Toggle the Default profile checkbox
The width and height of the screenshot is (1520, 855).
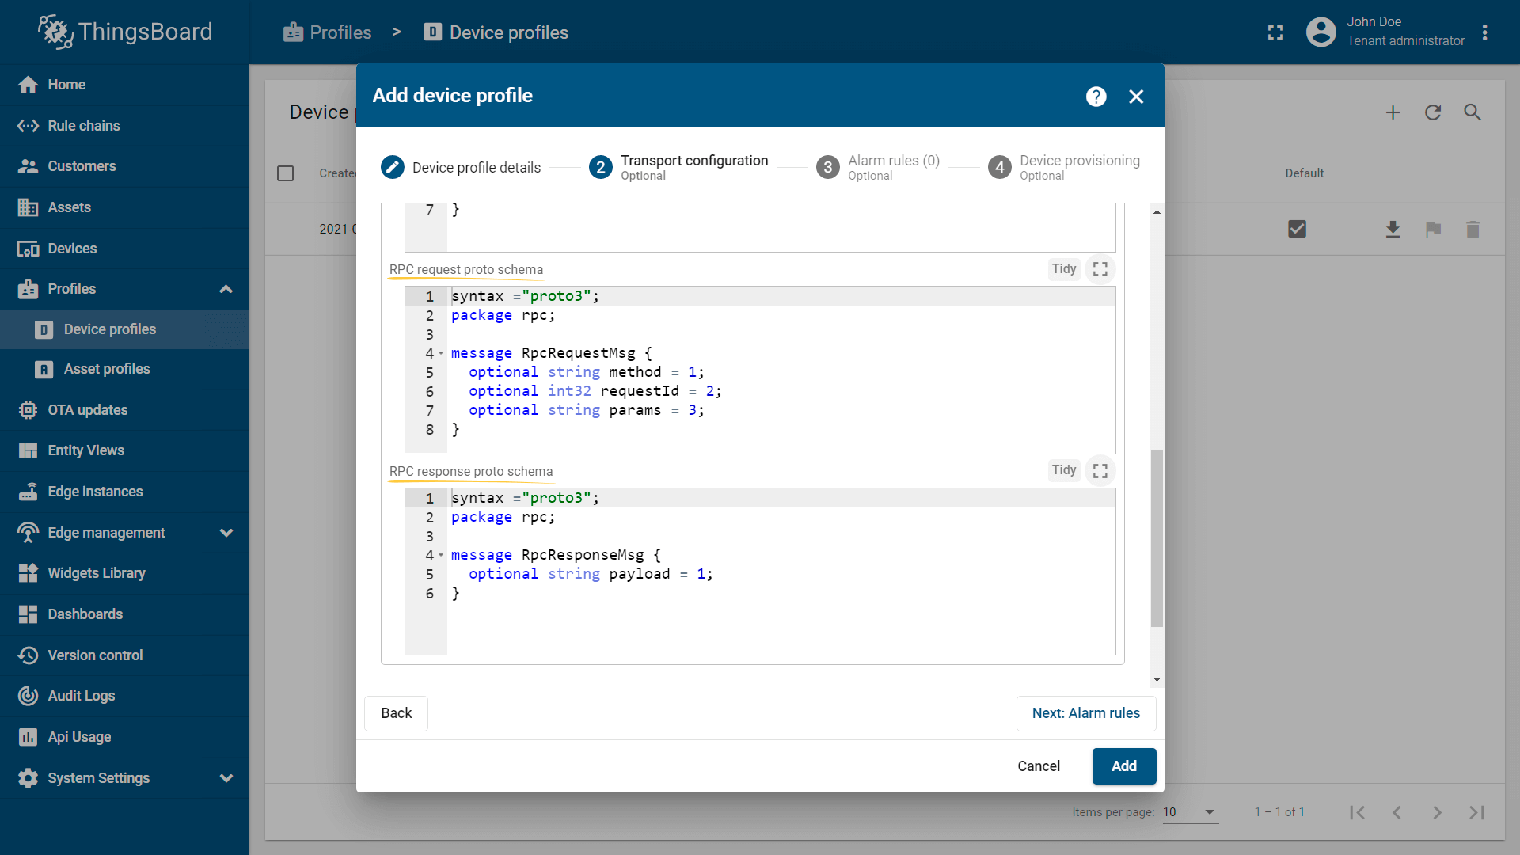coord(1297,229)
